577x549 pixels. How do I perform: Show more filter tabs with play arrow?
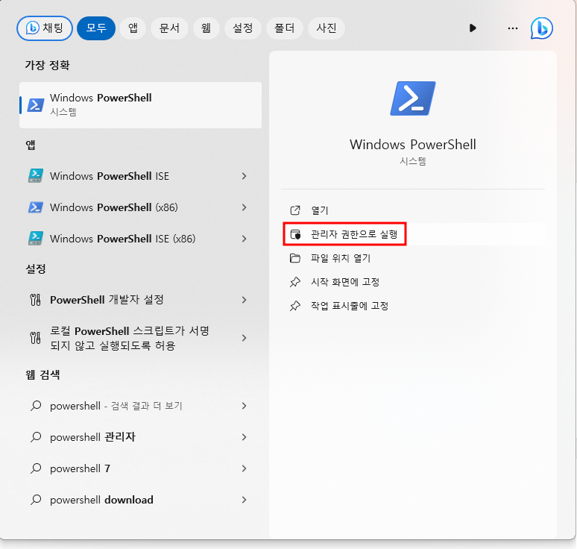[473, 28]
